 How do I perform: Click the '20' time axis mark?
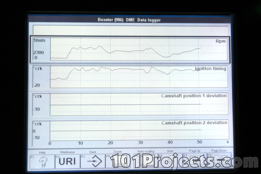[110, 143]
